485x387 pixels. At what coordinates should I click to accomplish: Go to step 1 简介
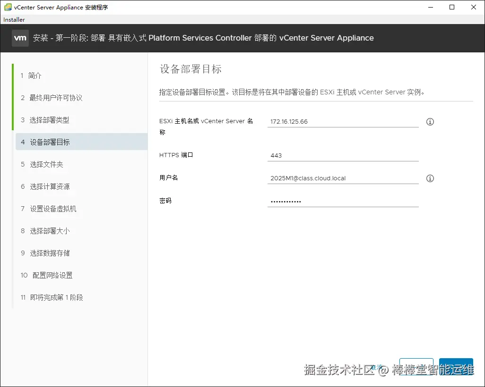tap(31, 76)
